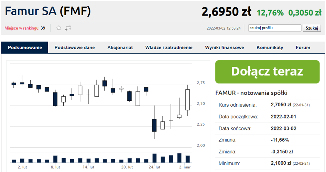
Task: Open the Komunikaty tab
Action: [x=270, y=47]
